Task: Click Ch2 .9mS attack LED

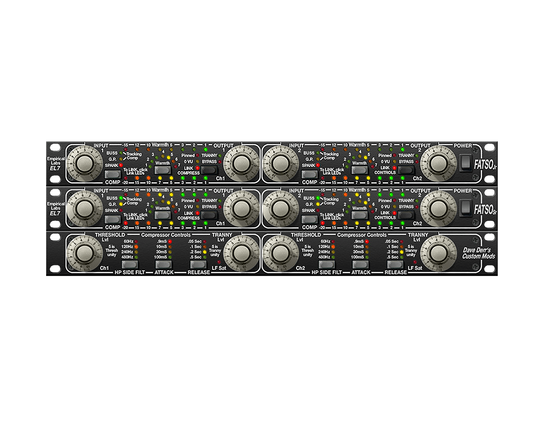Action: point(367,241)
